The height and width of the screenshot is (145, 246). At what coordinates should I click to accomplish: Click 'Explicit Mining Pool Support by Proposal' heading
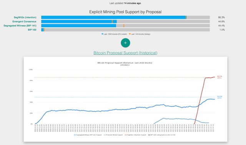[125, 12]
